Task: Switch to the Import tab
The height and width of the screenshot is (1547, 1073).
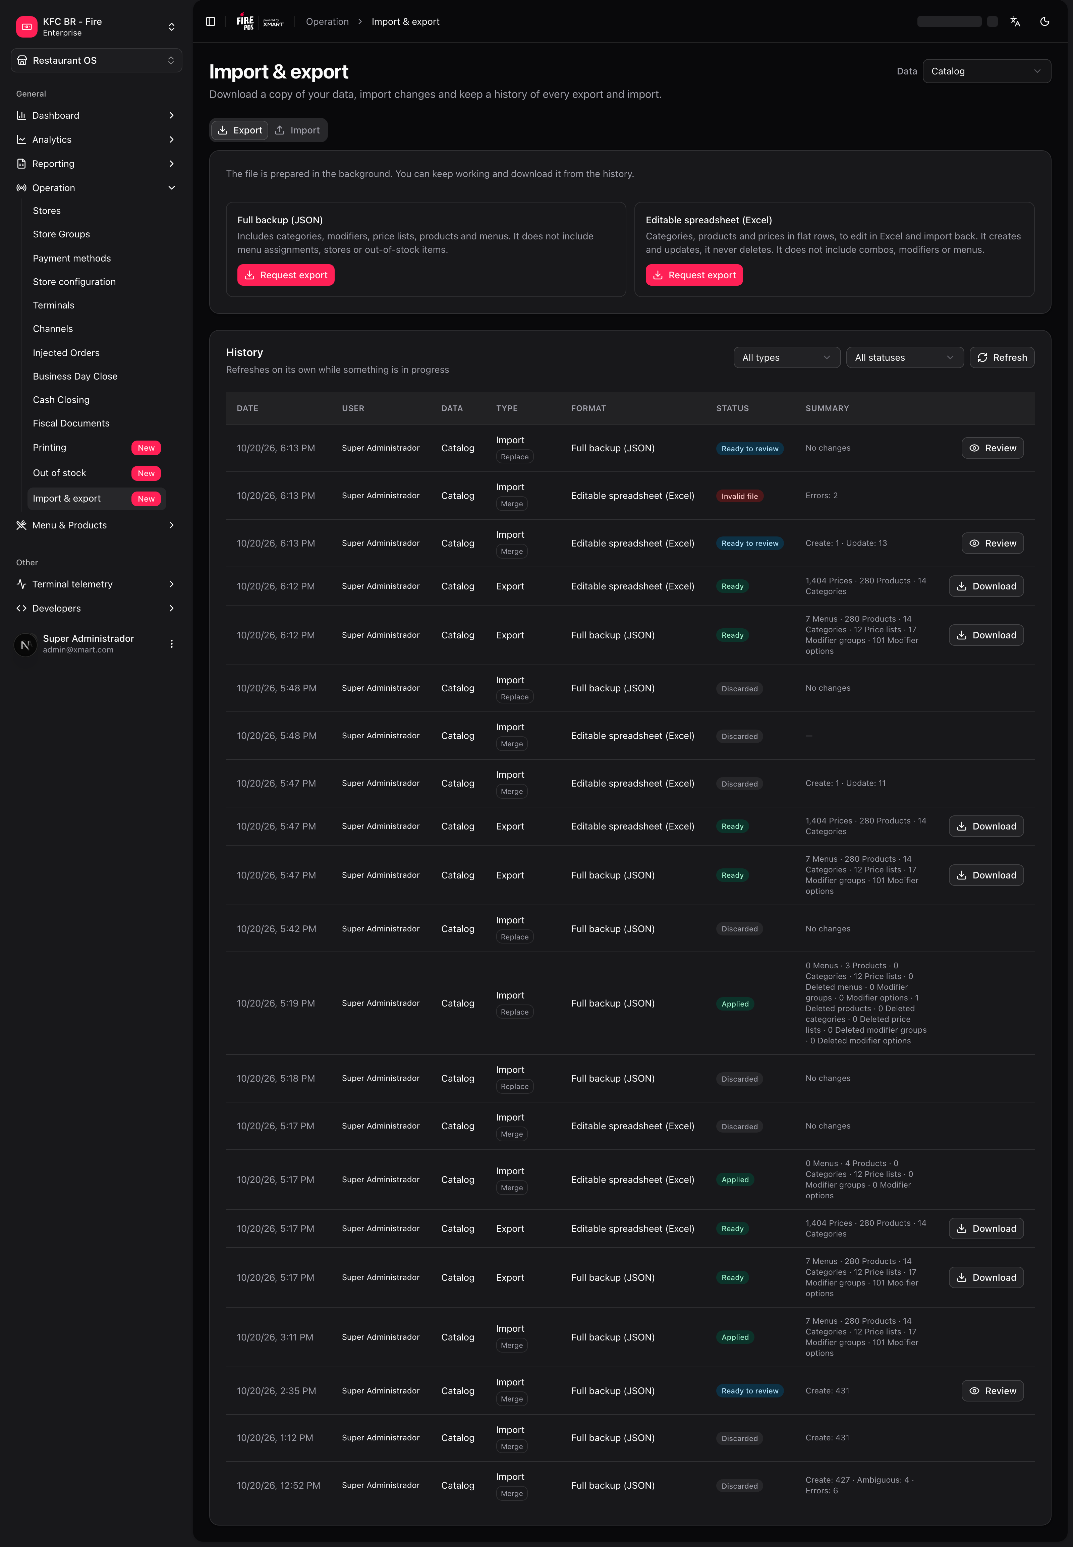Action: 297,130
